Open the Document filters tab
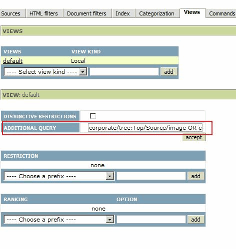 (86, 13)
